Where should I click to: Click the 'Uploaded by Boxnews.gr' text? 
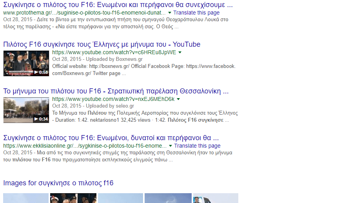click(x=114, y=59)
